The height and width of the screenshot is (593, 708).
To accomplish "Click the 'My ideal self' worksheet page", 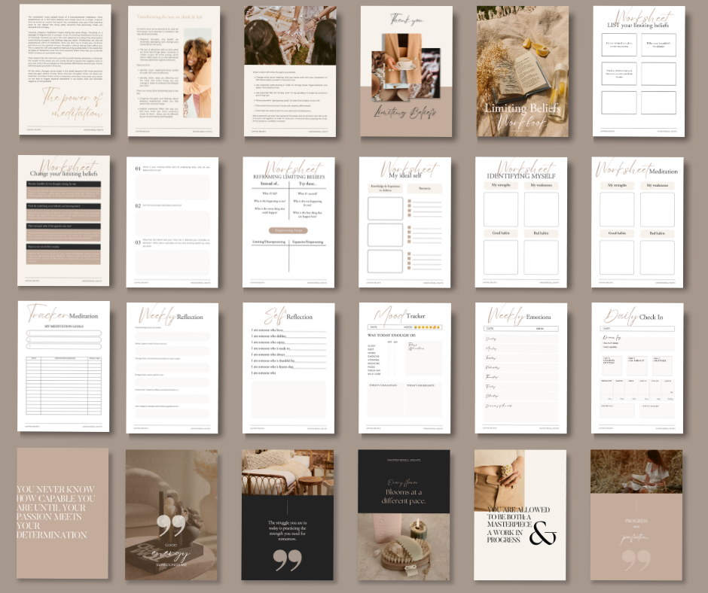I will click(x=405, y=222).
